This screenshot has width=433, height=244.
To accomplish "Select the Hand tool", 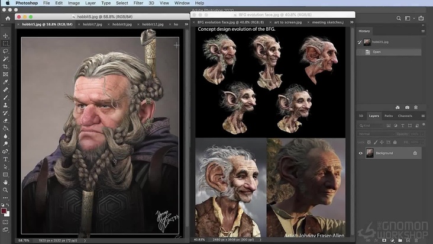I will [x=5, y=182].
